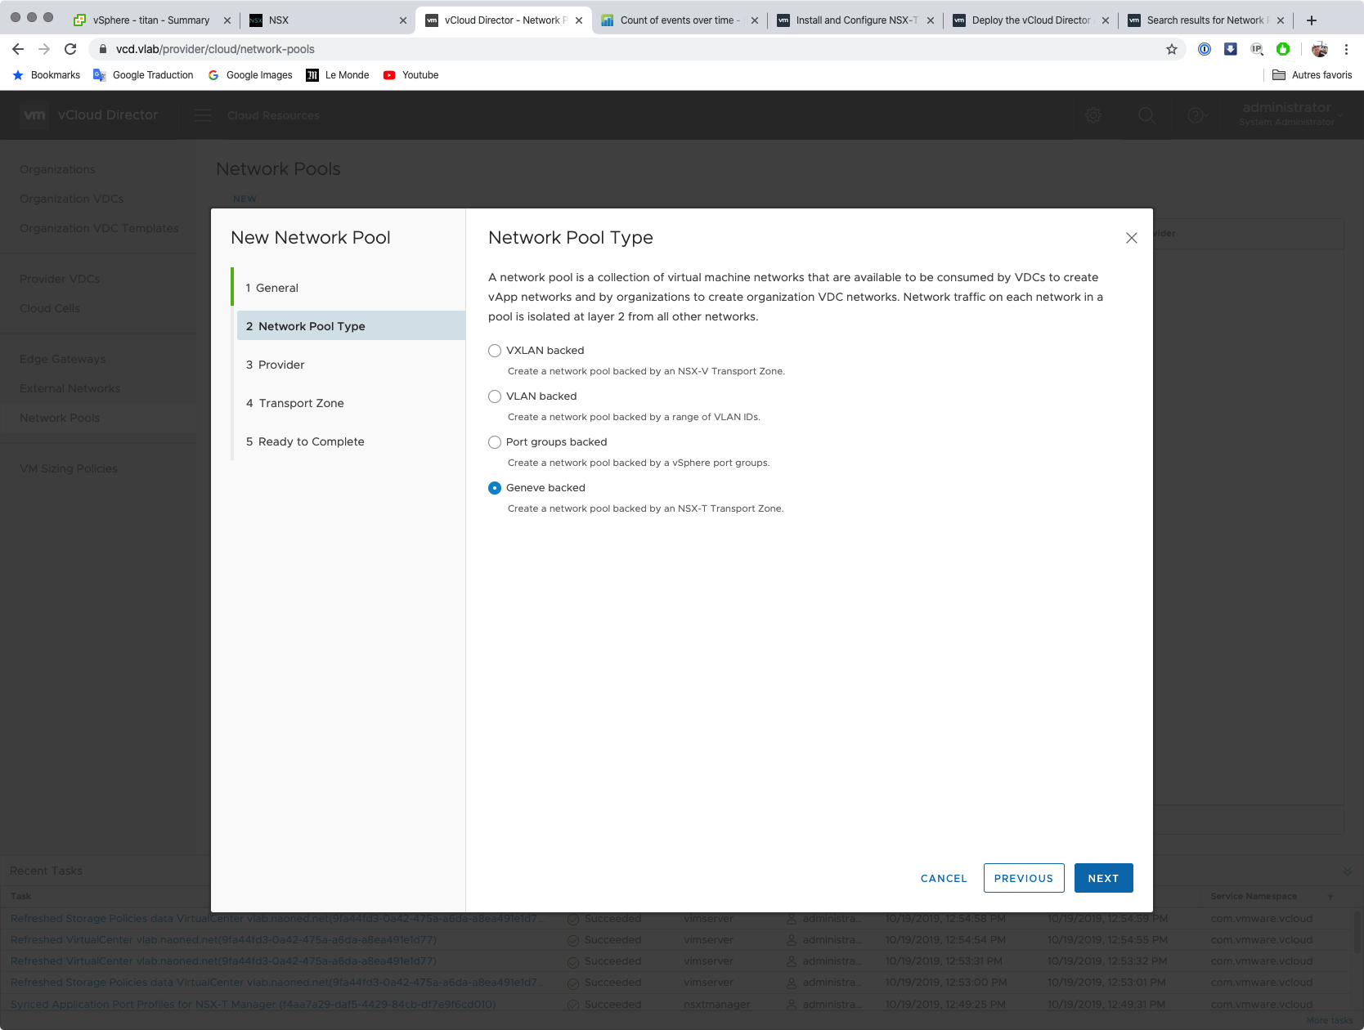Reload the page with browser refresh icon
This screenshot has width=1364, height=1030.
point(70,49)
